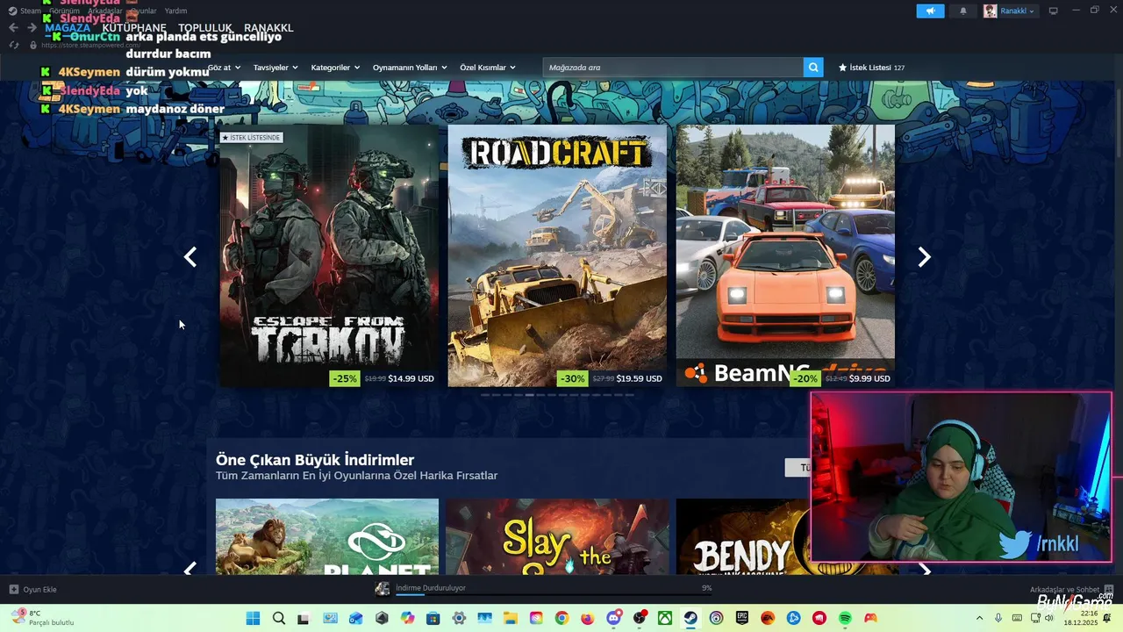The width and height of the screenshot is (1123, 632).
Task: Open the Ranakkl account dropdown
Action: pos(1018,11)
